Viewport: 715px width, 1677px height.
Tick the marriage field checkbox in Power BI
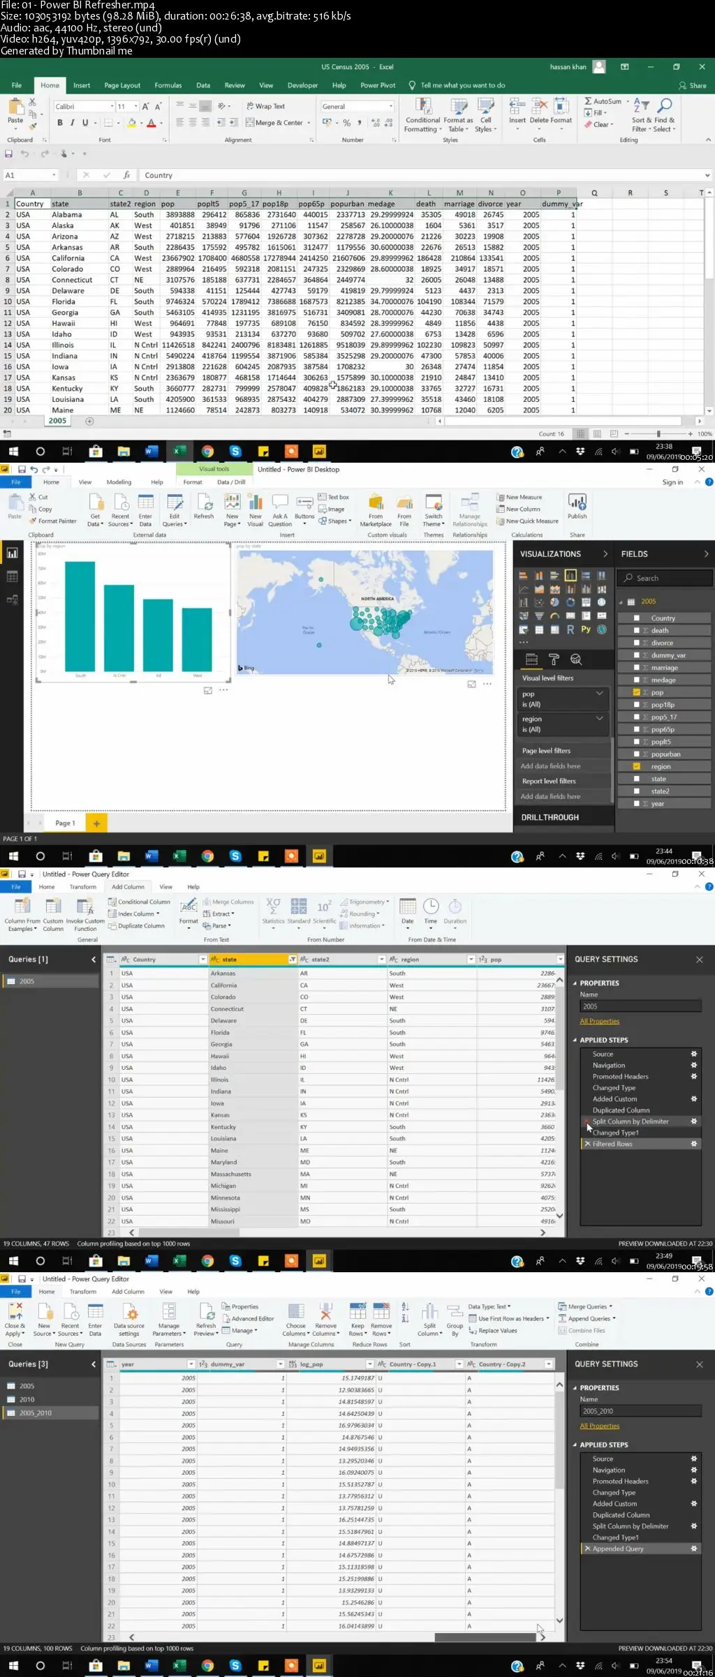(x=637, y=667)
